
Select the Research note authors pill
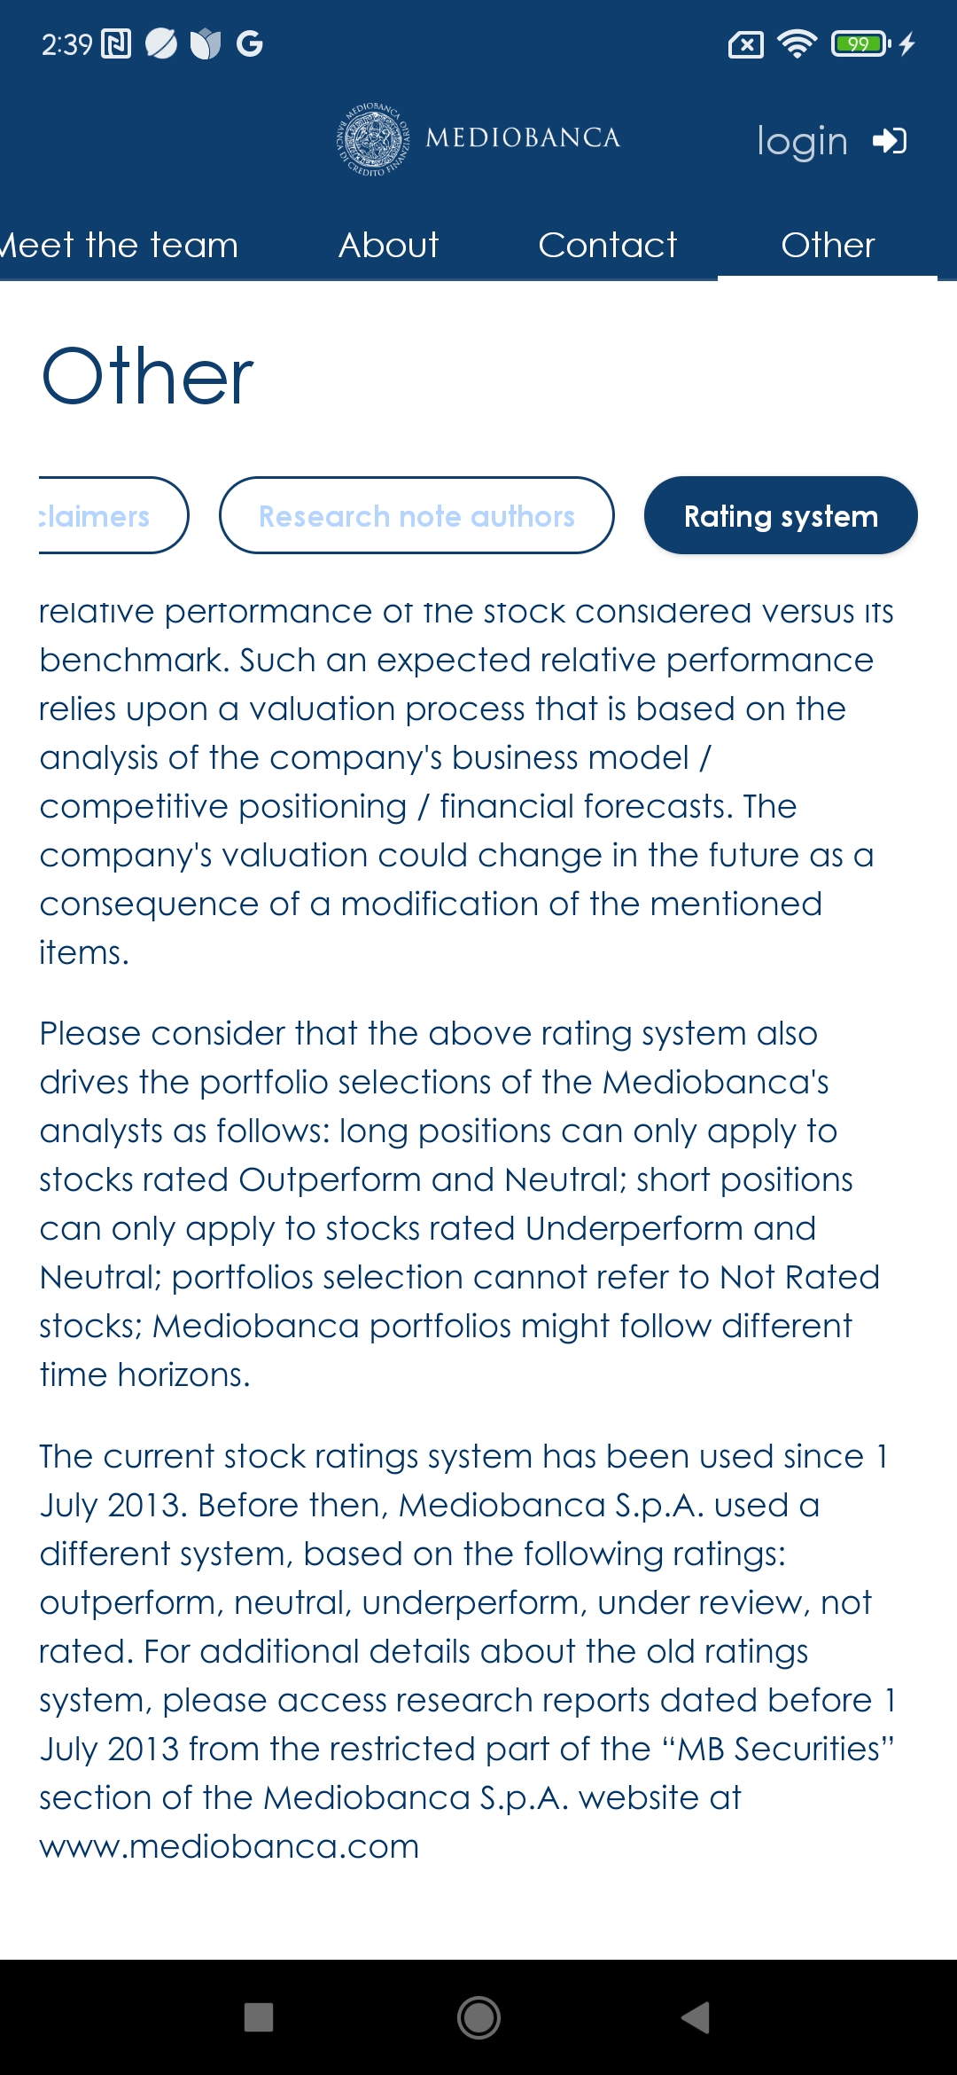(416, 515)
